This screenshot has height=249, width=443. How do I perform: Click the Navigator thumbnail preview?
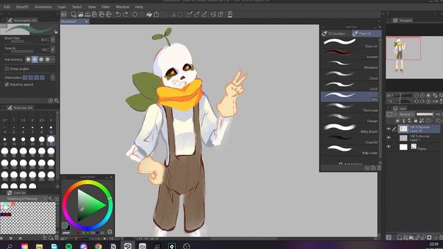pos(414,57)
